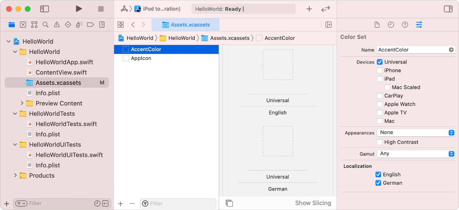Collapse the HelloWorldTests group
The height and width of the screenshot is (210, 459).
tap(15, 114)
